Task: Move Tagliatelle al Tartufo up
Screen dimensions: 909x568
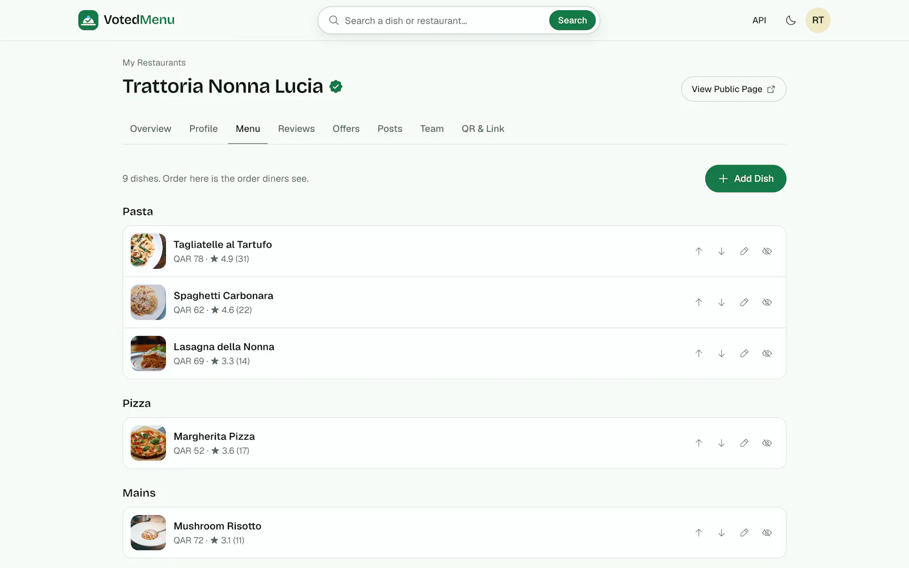Action: coord(699,251)
